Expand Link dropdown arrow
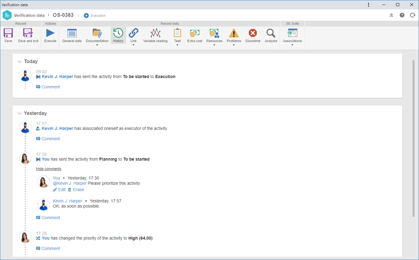 click(134, 45)
